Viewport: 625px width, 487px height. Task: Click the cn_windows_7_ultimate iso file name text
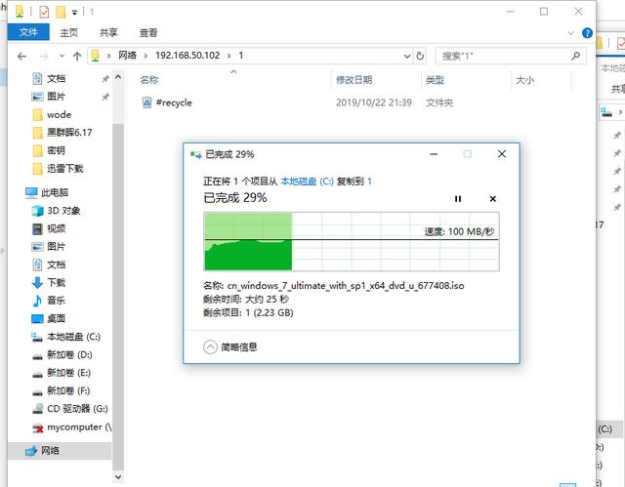click(x=346, y=286)
